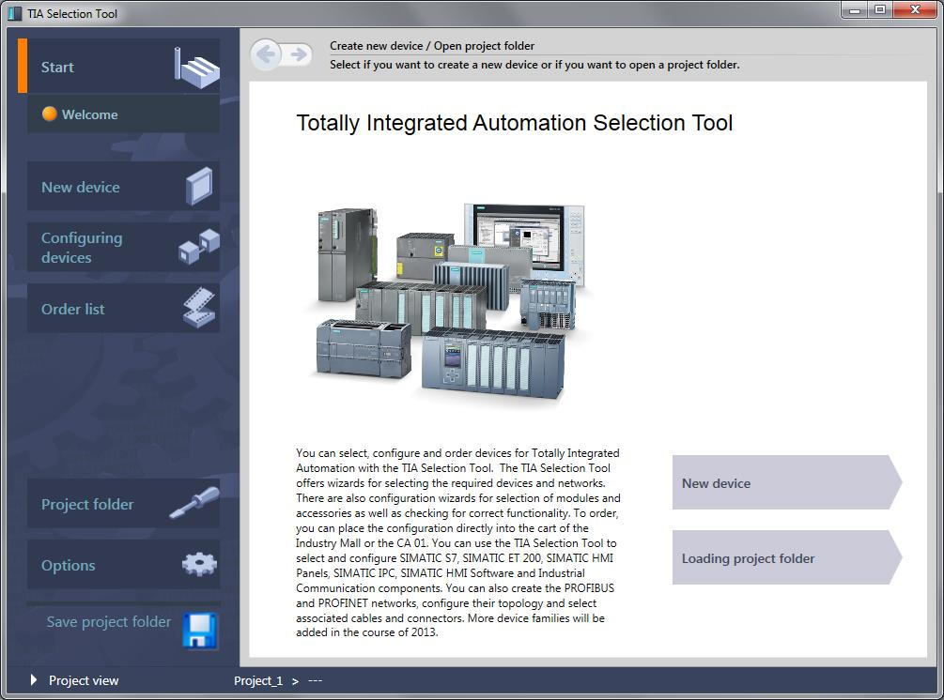Click the Configuring devices cubes icon

[x=199, y=247]
